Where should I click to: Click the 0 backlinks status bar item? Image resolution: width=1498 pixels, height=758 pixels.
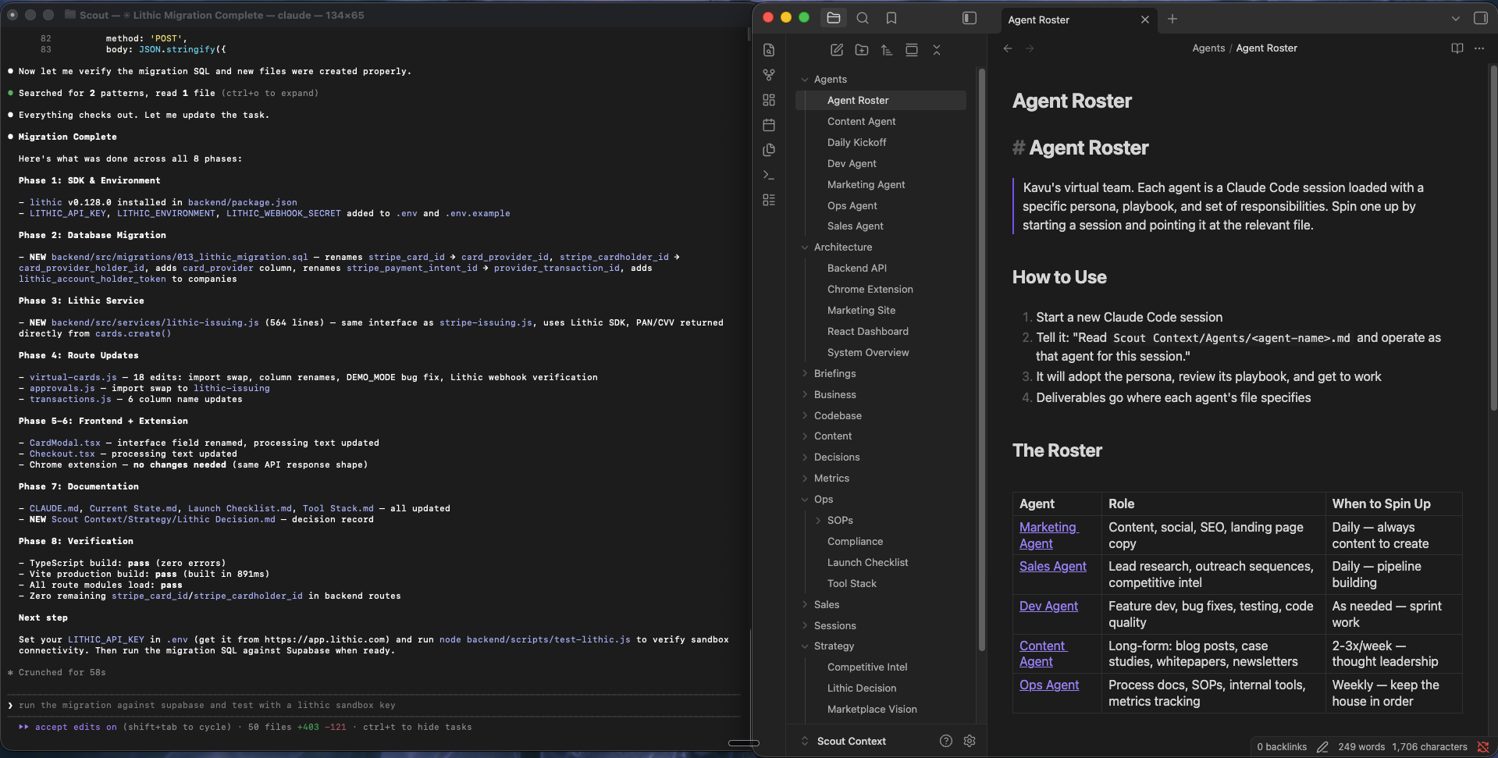tap(1282, 747)
